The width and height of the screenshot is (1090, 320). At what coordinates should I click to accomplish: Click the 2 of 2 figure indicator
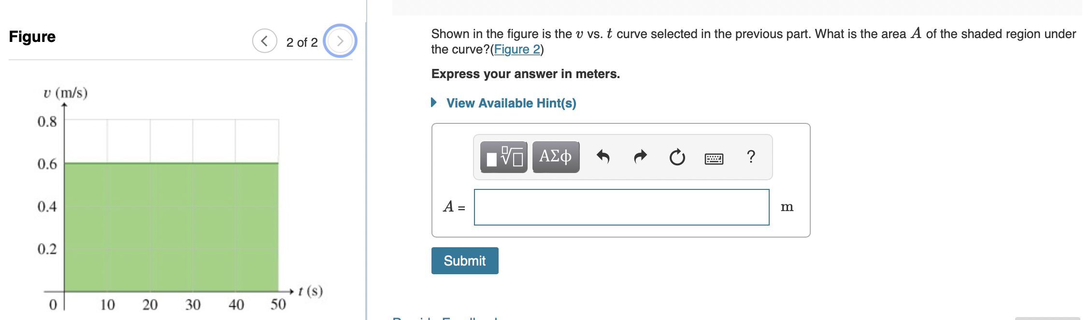302,42
